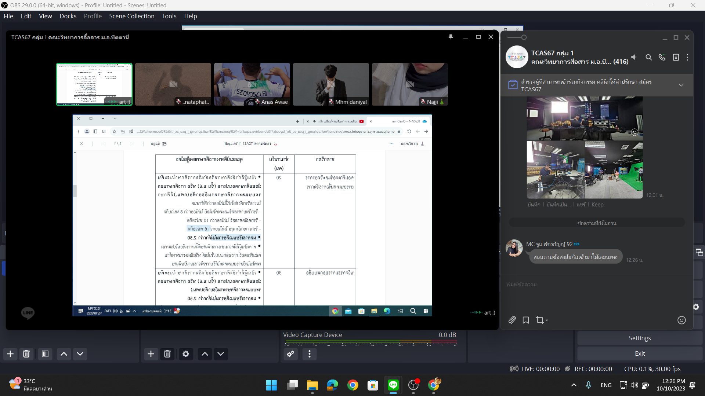The image size is (705, 396).
Task: Open Video Capture Device options menu
Action: tap(310, 354)
